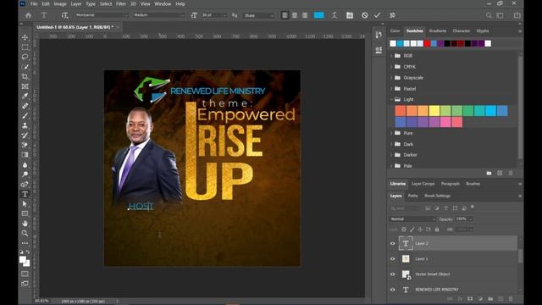Screen dimensions: 542x305
Task: Click the Home icon in options bar
Action: 28,15
